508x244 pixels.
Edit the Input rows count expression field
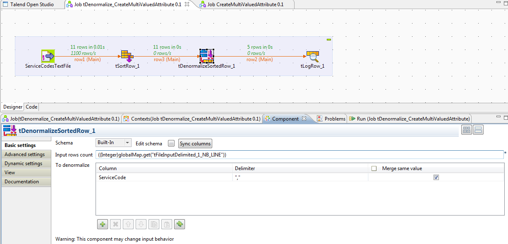coord(290,154)
